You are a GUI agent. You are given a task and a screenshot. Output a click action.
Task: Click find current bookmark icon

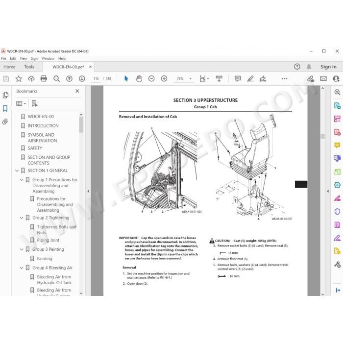(34, 103)
